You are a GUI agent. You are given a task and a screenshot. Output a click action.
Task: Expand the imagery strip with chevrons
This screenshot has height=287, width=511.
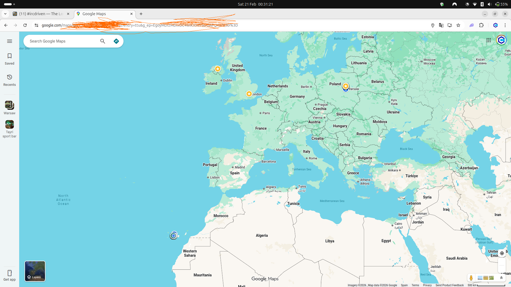(501, 278)
